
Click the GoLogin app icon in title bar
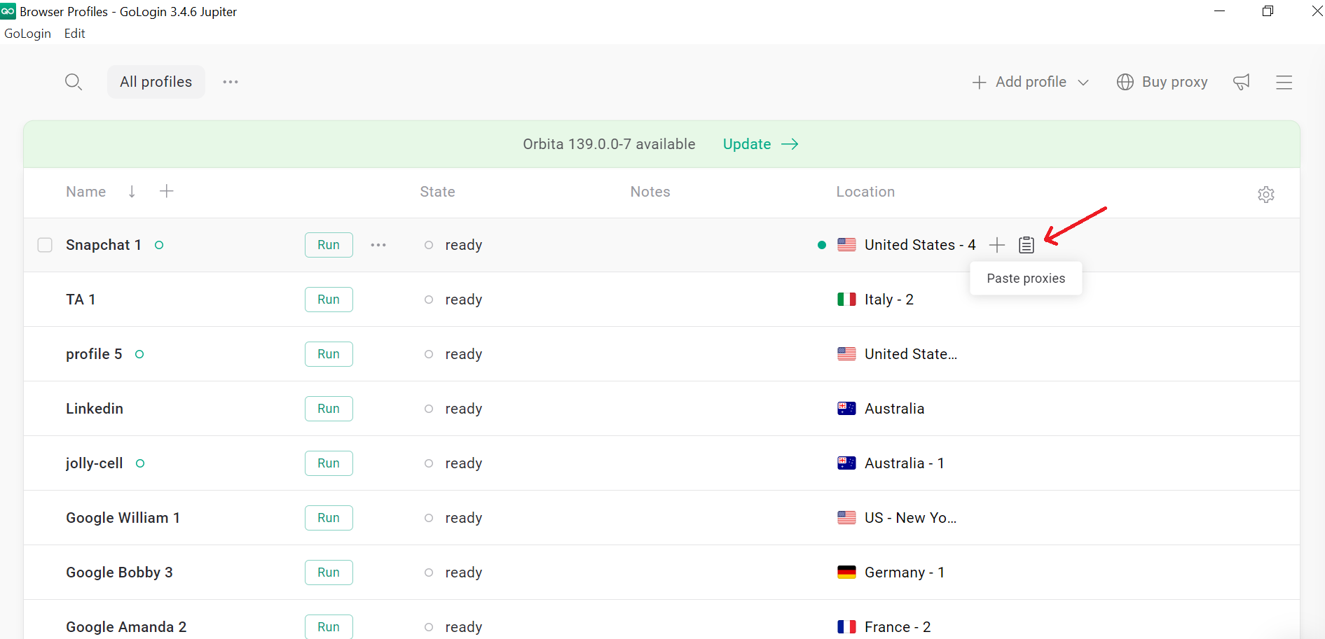[8, 11]
